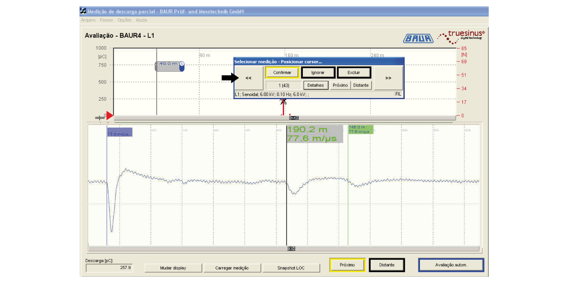Click the Mudar display button
The image size is (570, 288).
click(173, 268)
